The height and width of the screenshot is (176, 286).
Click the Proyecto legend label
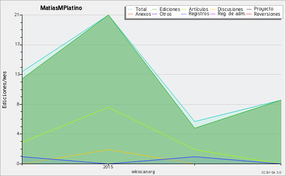264,9
